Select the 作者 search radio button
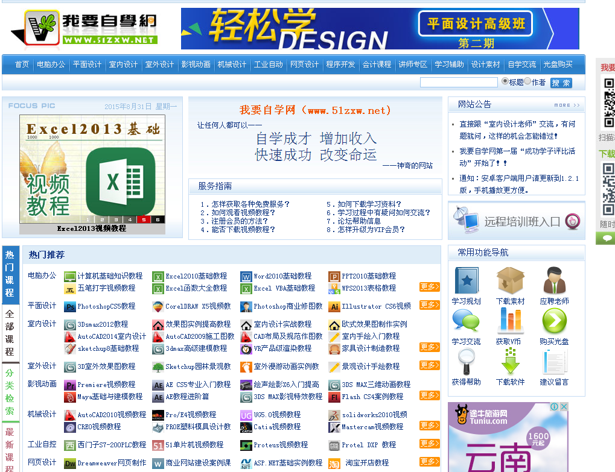The image size is (615, 472). point(527,81)
